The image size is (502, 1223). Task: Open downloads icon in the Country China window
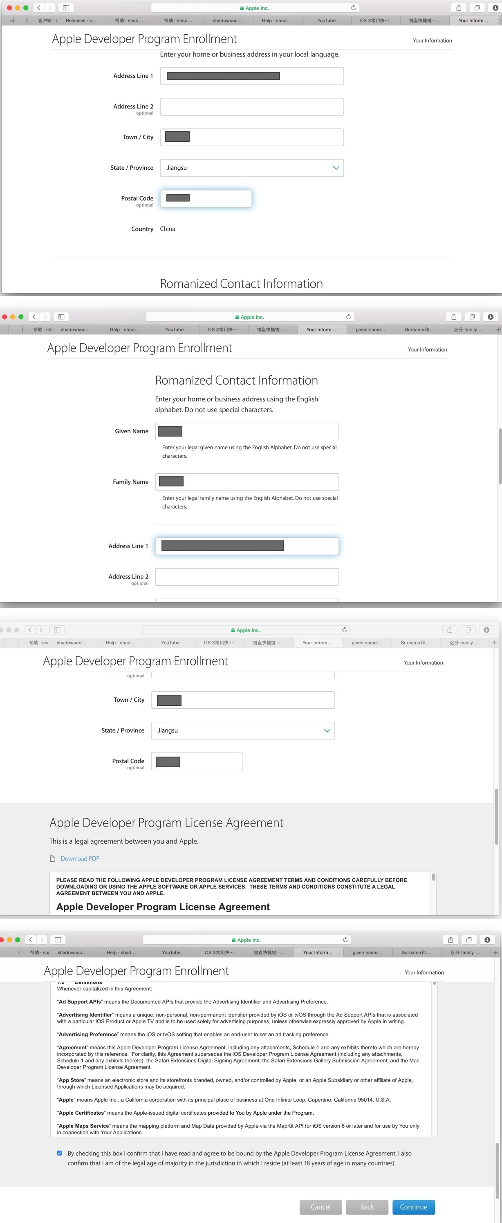pos(495,8)
